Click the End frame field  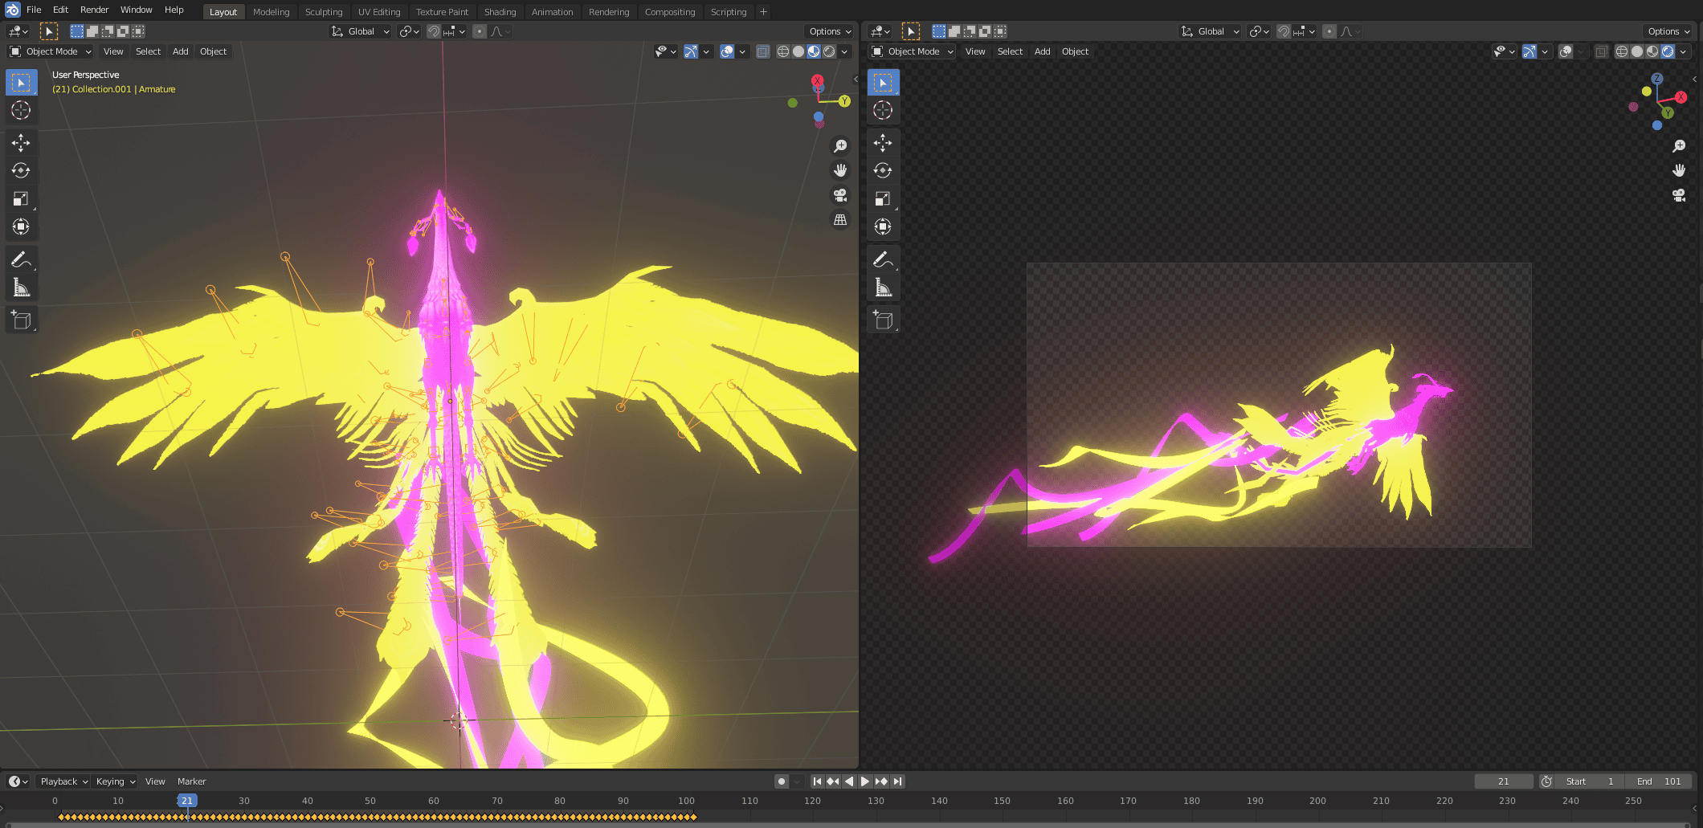(1660, 781)
